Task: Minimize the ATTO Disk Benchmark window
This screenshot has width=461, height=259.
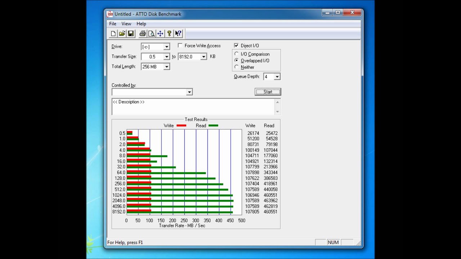Action: [327, 13]
